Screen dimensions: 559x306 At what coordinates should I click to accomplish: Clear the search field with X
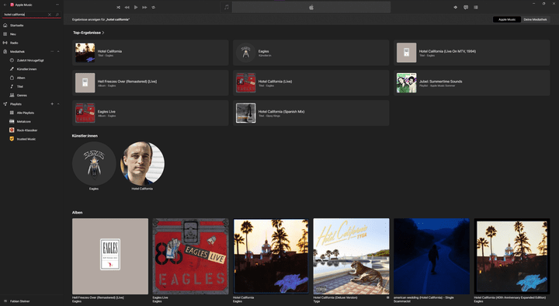[50, 15]
